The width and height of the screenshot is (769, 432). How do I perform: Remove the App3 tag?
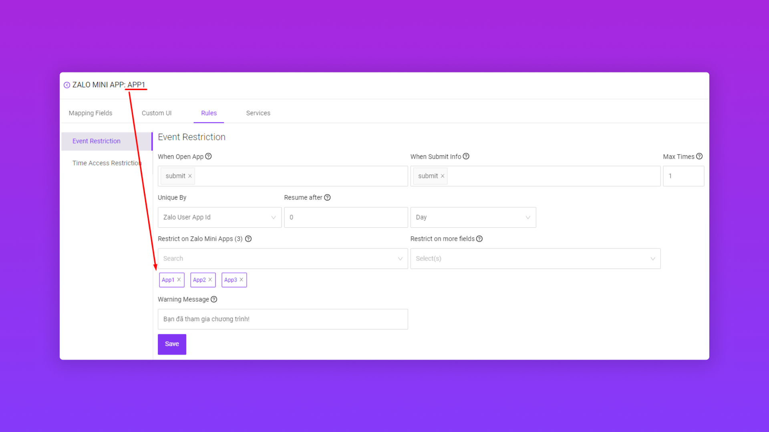(x=242, y=280)
